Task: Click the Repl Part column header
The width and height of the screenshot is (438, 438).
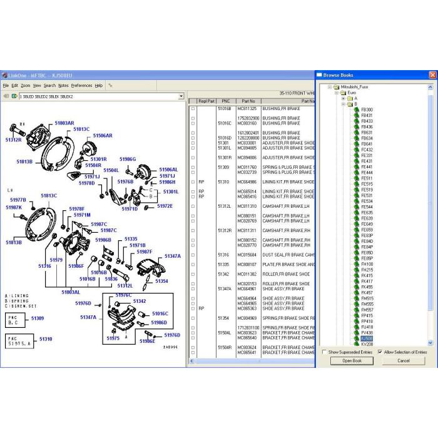Action: tap(206, 101)
